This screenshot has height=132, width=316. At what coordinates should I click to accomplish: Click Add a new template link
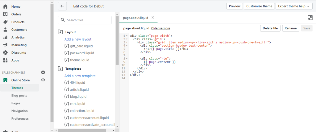[80, 76]
